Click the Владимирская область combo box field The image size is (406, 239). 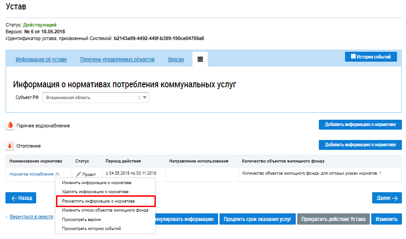click(x=96, y=98)
